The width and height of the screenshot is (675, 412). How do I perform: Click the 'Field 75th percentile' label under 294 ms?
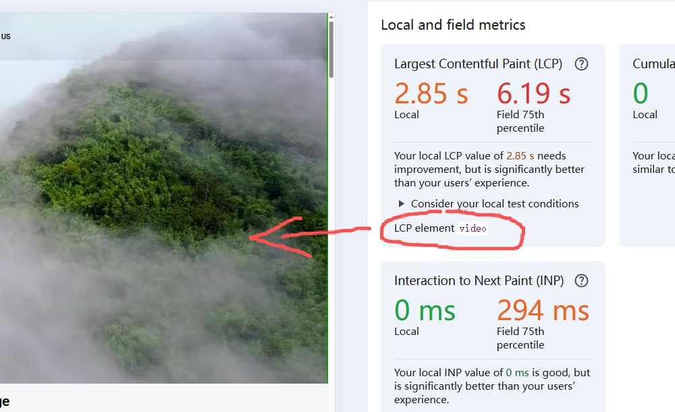pyautogui.click(x=520, y=338)
